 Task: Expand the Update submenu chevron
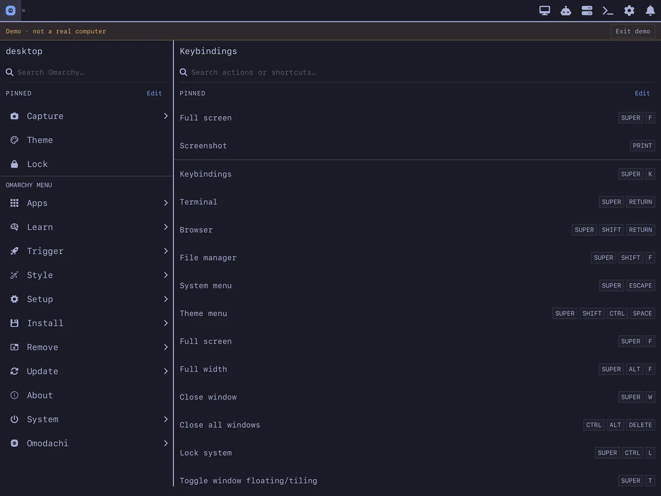point(166,371)
